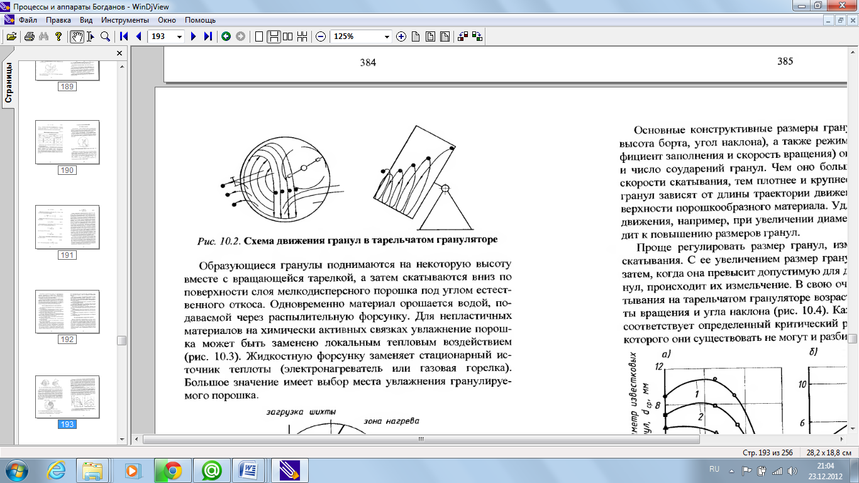This screenshot has width=859, height=483.
Task: Click the actual size page icon
Action: tap(416, 36)
